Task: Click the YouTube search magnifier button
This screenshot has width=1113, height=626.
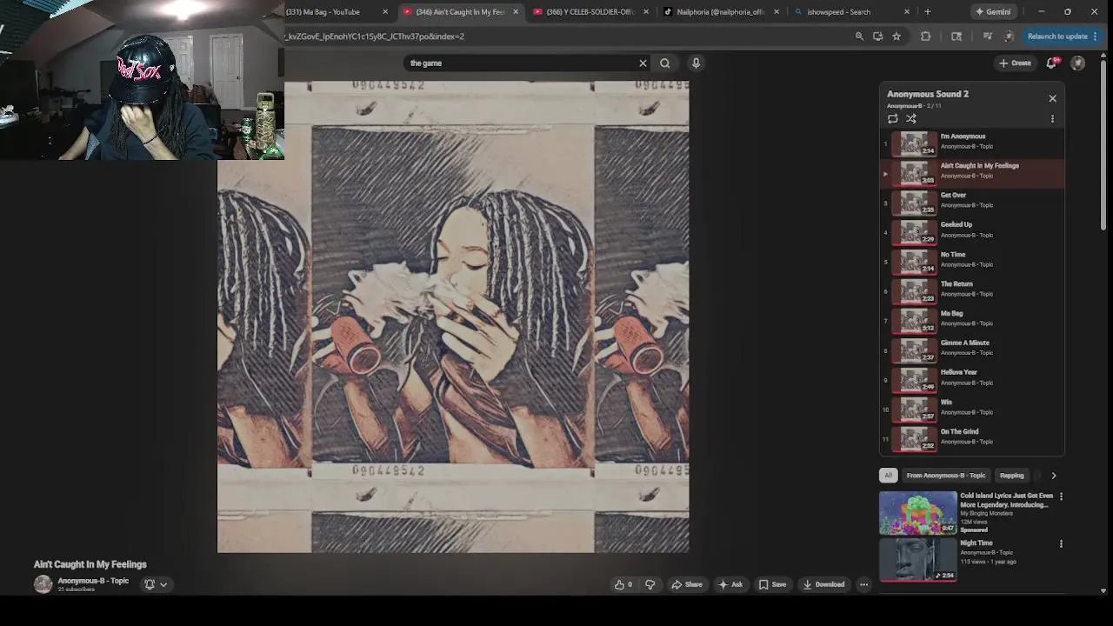Action: (x=665, y=63)
